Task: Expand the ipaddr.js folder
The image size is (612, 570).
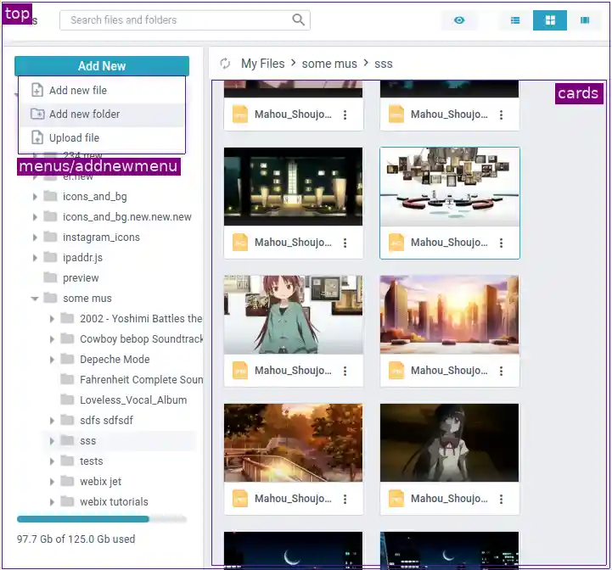Action: coord(35,258)
